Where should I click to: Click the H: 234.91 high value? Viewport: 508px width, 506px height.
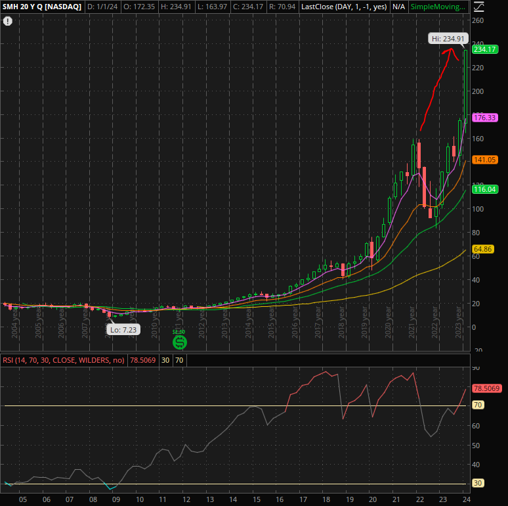point(177,7)
